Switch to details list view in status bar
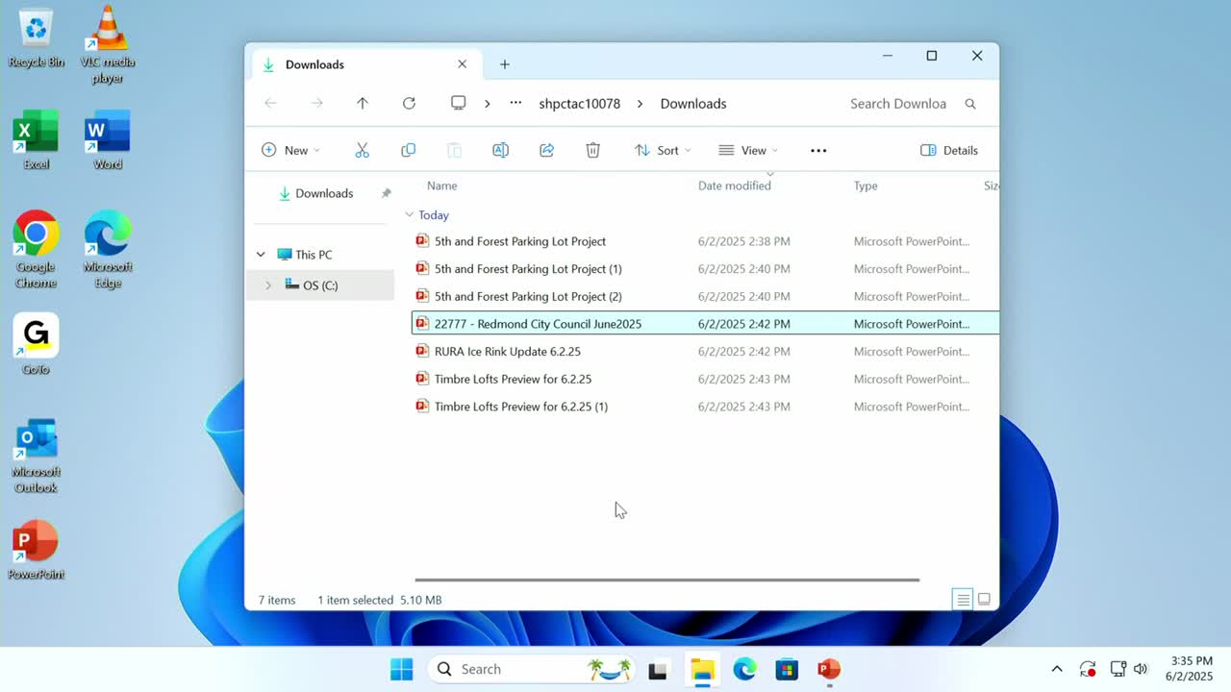The height and width of the screenshot is (692, 1231). [963, 600]
